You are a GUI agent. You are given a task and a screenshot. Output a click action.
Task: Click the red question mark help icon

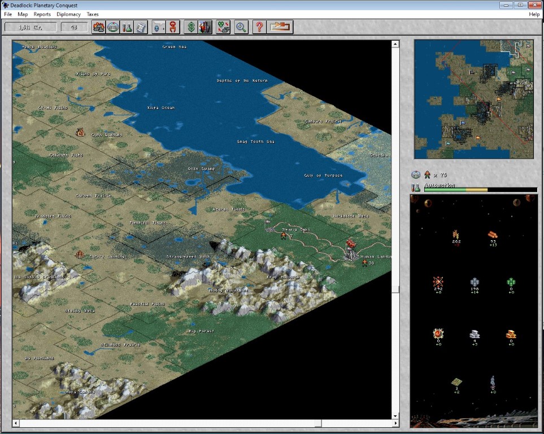tap(259, 27)
